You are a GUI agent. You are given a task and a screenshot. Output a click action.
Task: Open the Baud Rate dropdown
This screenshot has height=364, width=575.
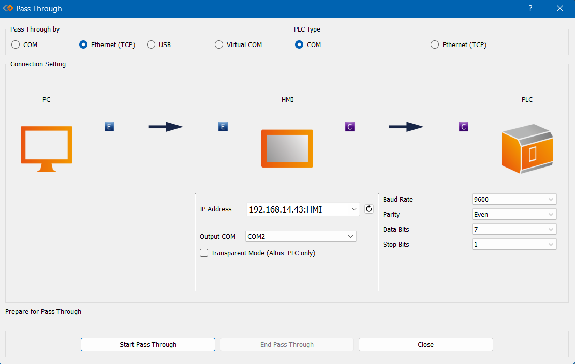click(x=514, y=200)
